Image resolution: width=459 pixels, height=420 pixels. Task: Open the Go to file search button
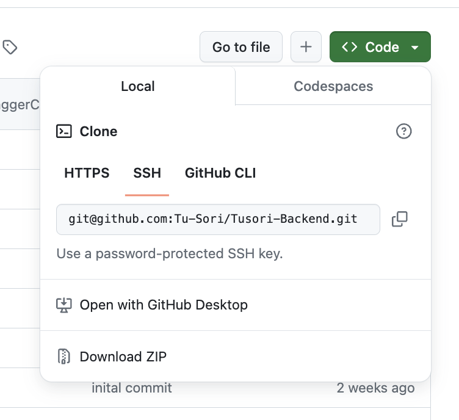pos(241,47)
